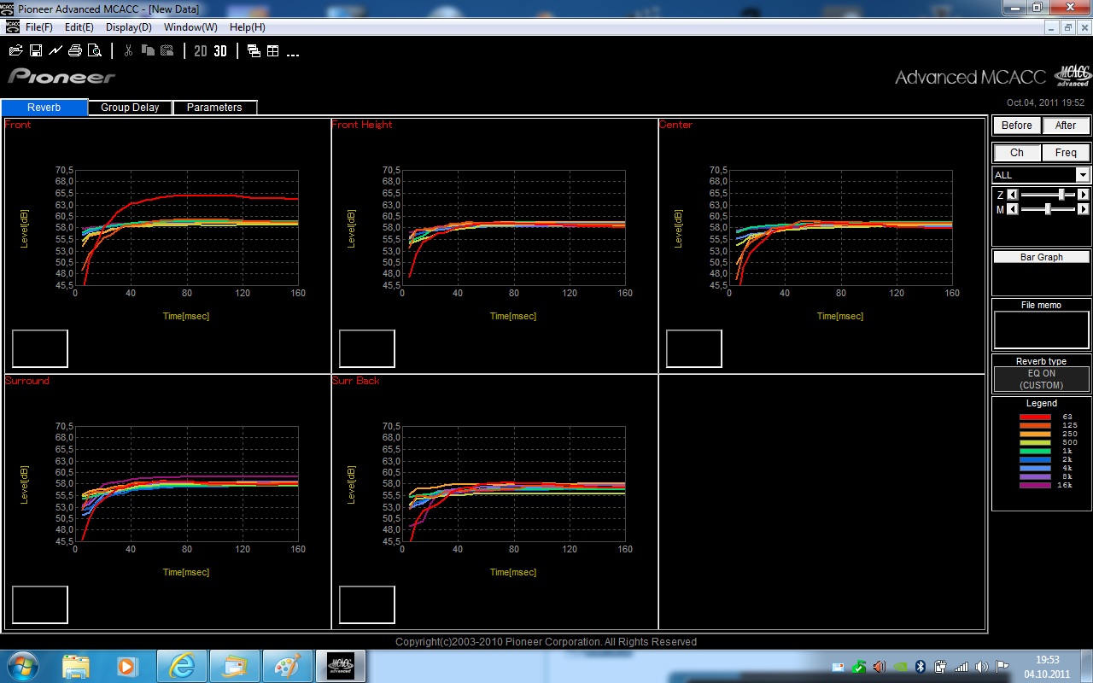The width and height of the screenshot is (1093, 683).
Task: Toggle the After measurement view
Action: click(x=1066, y=126)
